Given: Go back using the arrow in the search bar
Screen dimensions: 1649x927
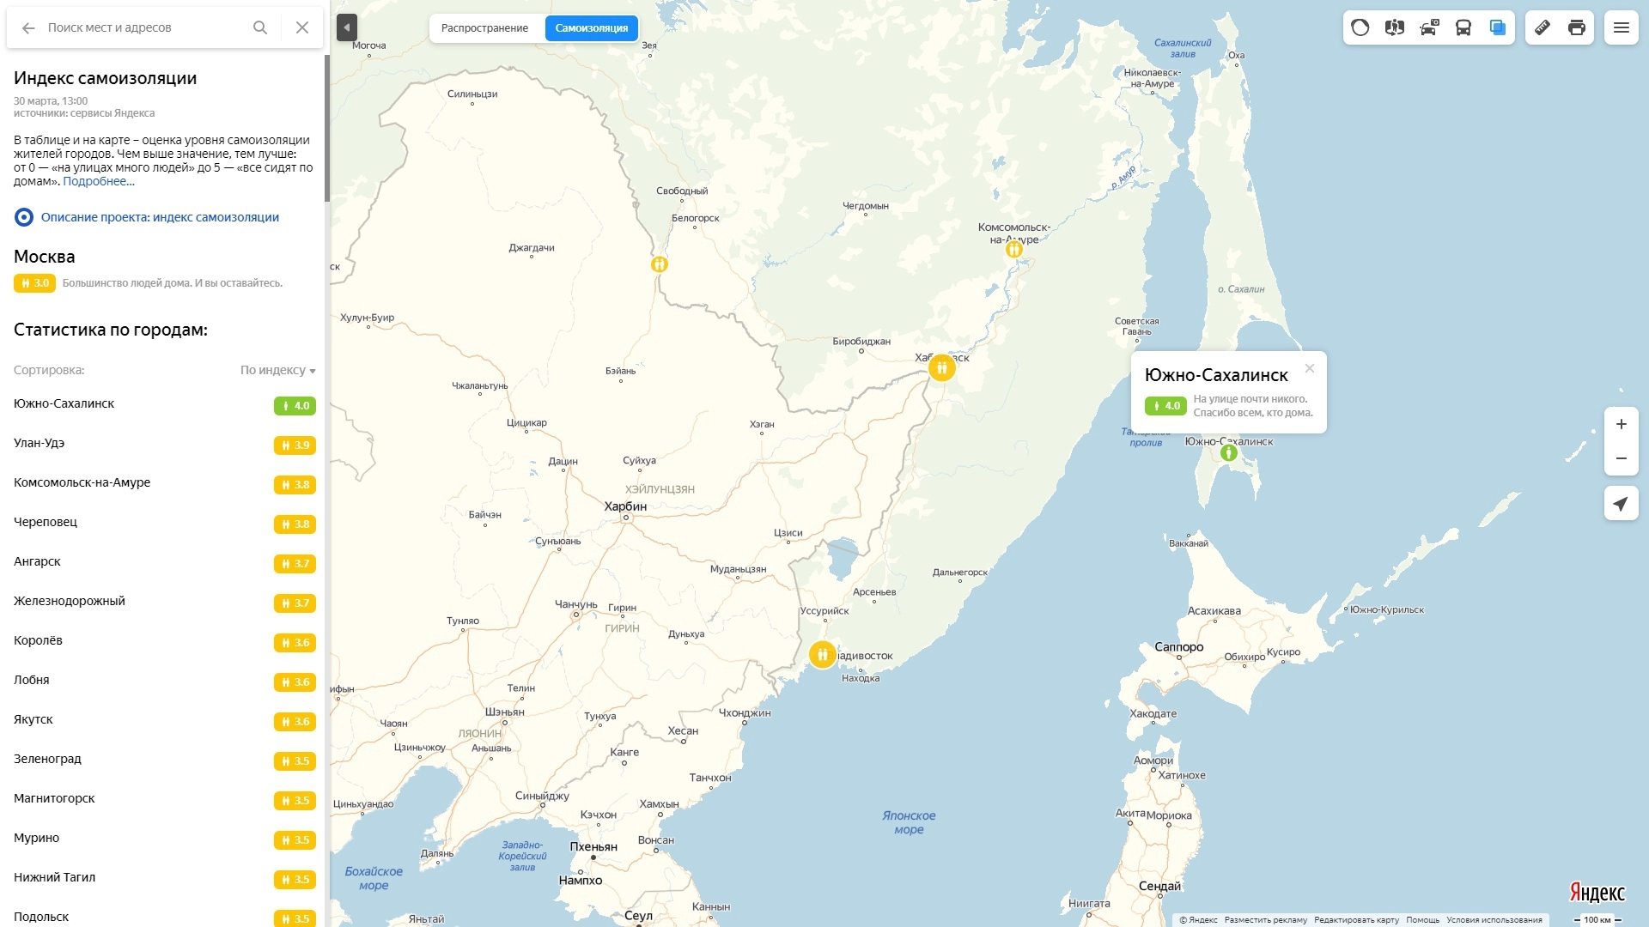Looking at the screenshot, I should tap(28, 27).
